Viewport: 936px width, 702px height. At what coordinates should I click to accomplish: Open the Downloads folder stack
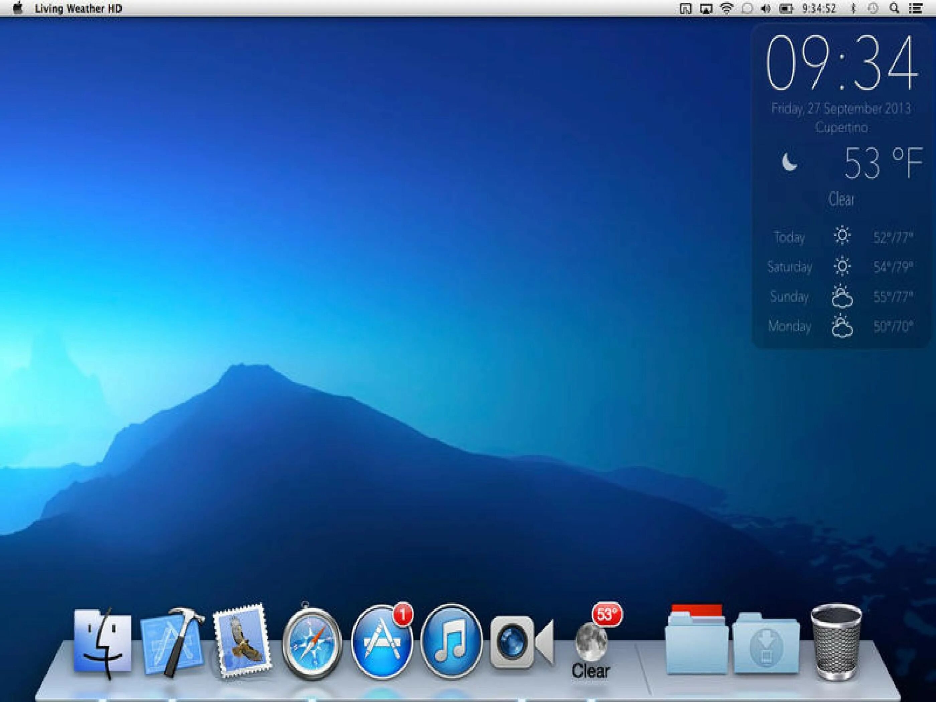coord(766,643)
